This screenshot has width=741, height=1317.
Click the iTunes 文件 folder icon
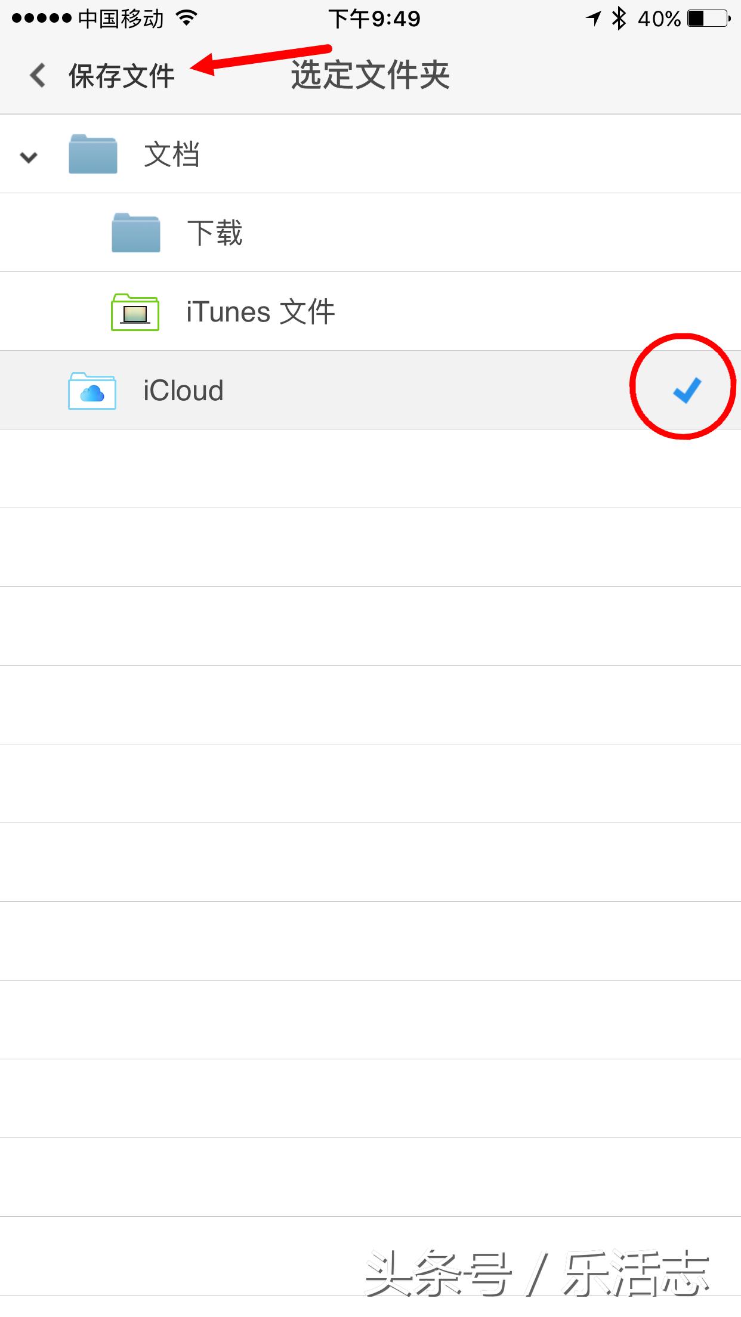coord(135,312)
